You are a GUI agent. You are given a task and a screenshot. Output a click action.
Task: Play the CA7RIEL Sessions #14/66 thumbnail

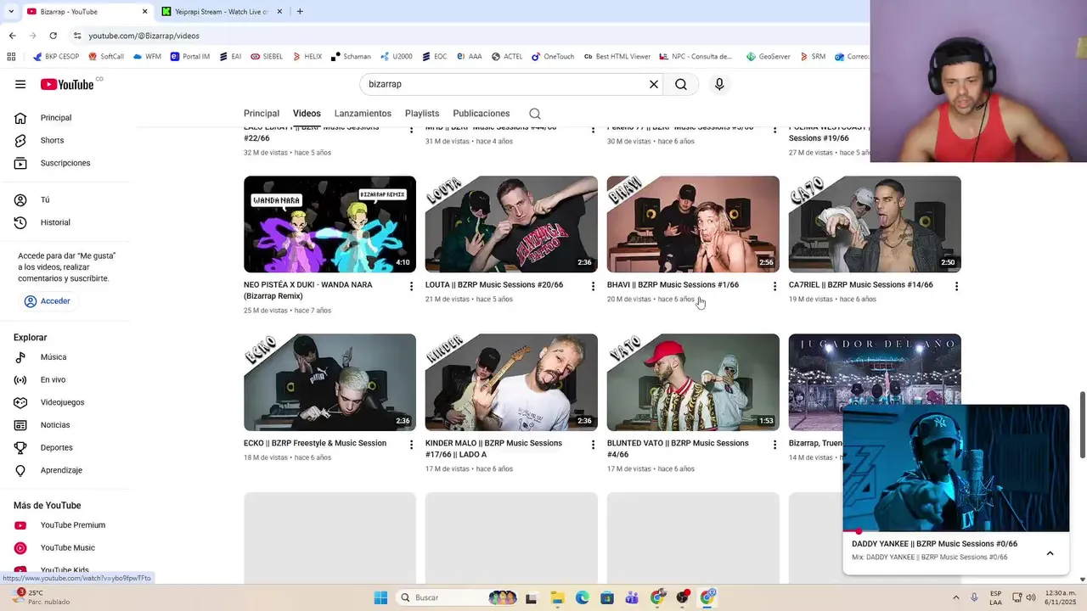pos(875,224)
